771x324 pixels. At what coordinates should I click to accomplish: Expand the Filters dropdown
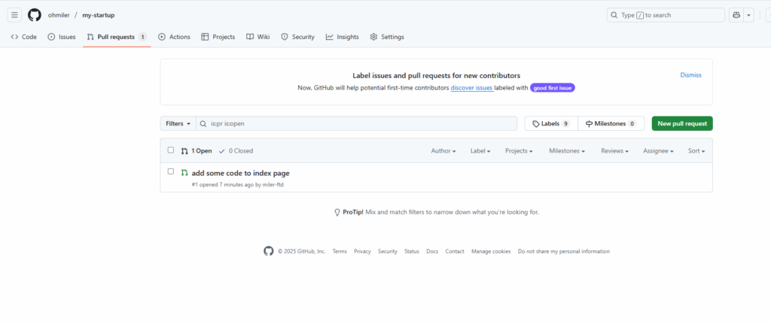tap(178, 123)
